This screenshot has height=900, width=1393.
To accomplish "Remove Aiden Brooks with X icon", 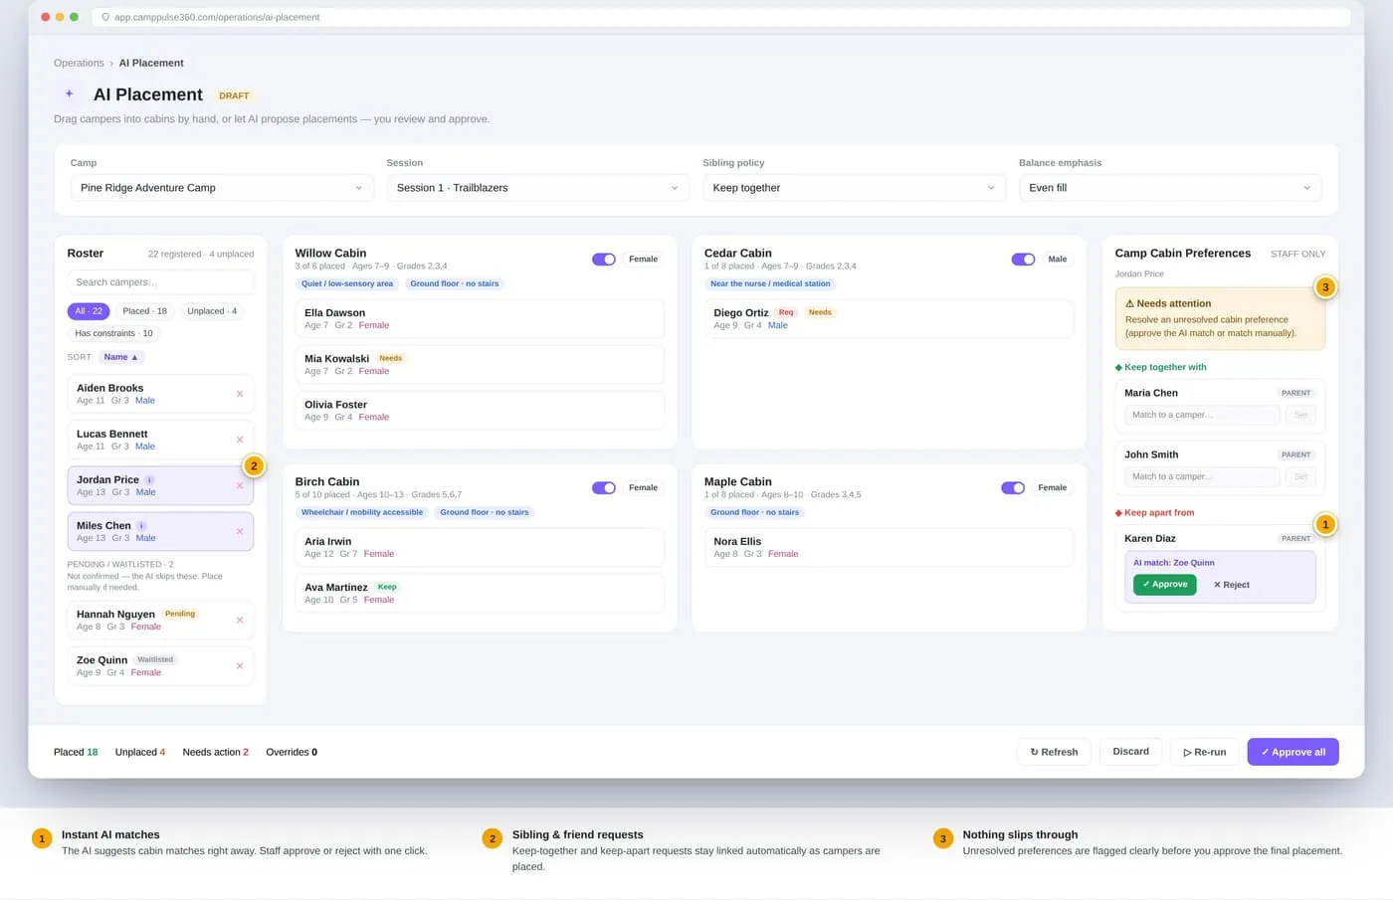I will (240, 394).
